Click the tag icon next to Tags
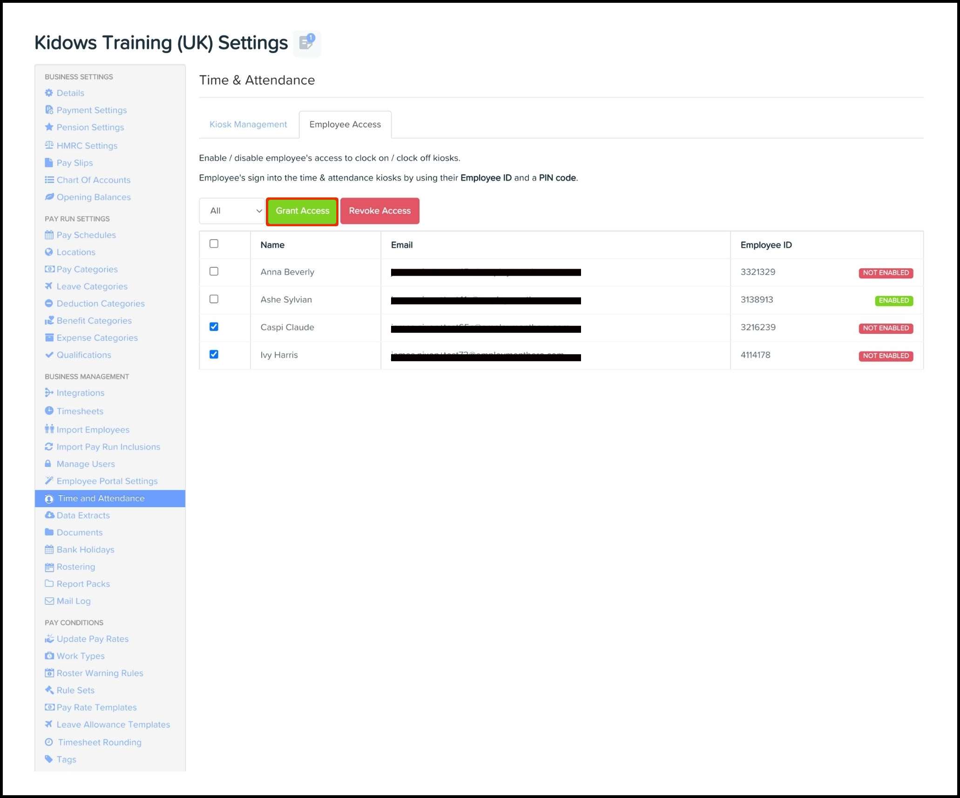Screen dimensions: 960x798 [49, 759]
